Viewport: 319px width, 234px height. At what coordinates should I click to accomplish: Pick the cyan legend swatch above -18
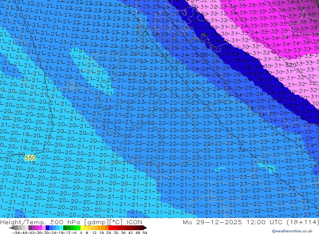[61, 228]
